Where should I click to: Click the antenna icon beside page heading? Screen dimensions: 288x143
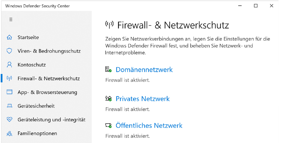109,25
